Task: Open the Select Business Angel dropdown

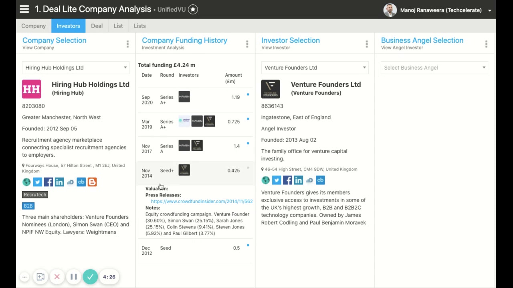Action: pos(434,68)
